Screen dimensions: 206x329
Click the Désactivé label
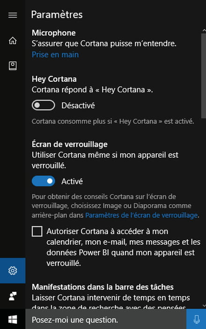pyautogui.click(x=78, y=105)
